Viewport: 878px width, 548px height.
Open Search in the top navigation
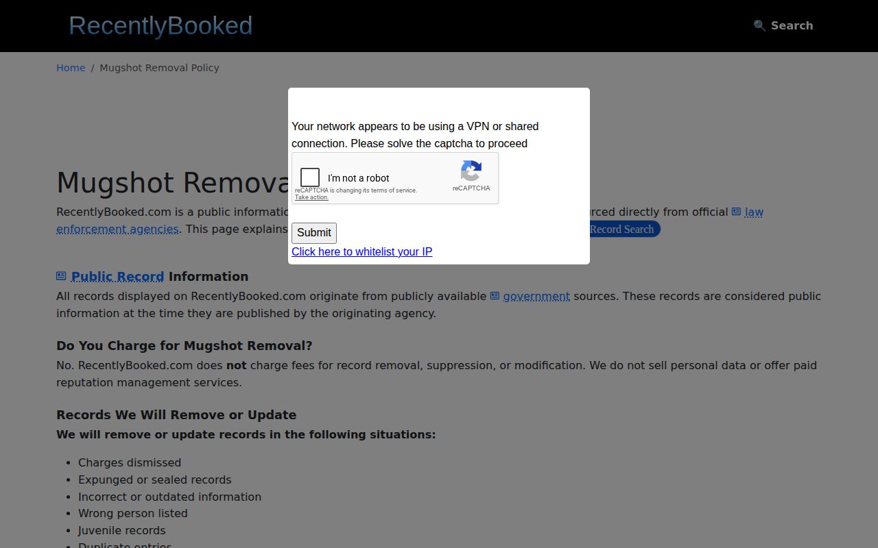(783, 25)
